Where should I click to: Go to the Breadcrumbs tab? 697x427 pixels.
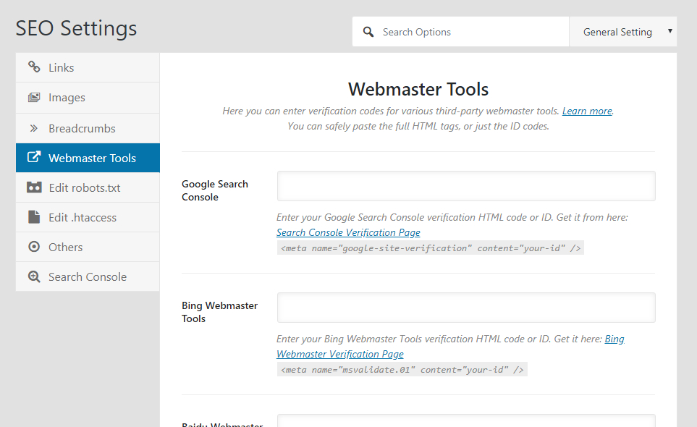click(x=88, y=128)
